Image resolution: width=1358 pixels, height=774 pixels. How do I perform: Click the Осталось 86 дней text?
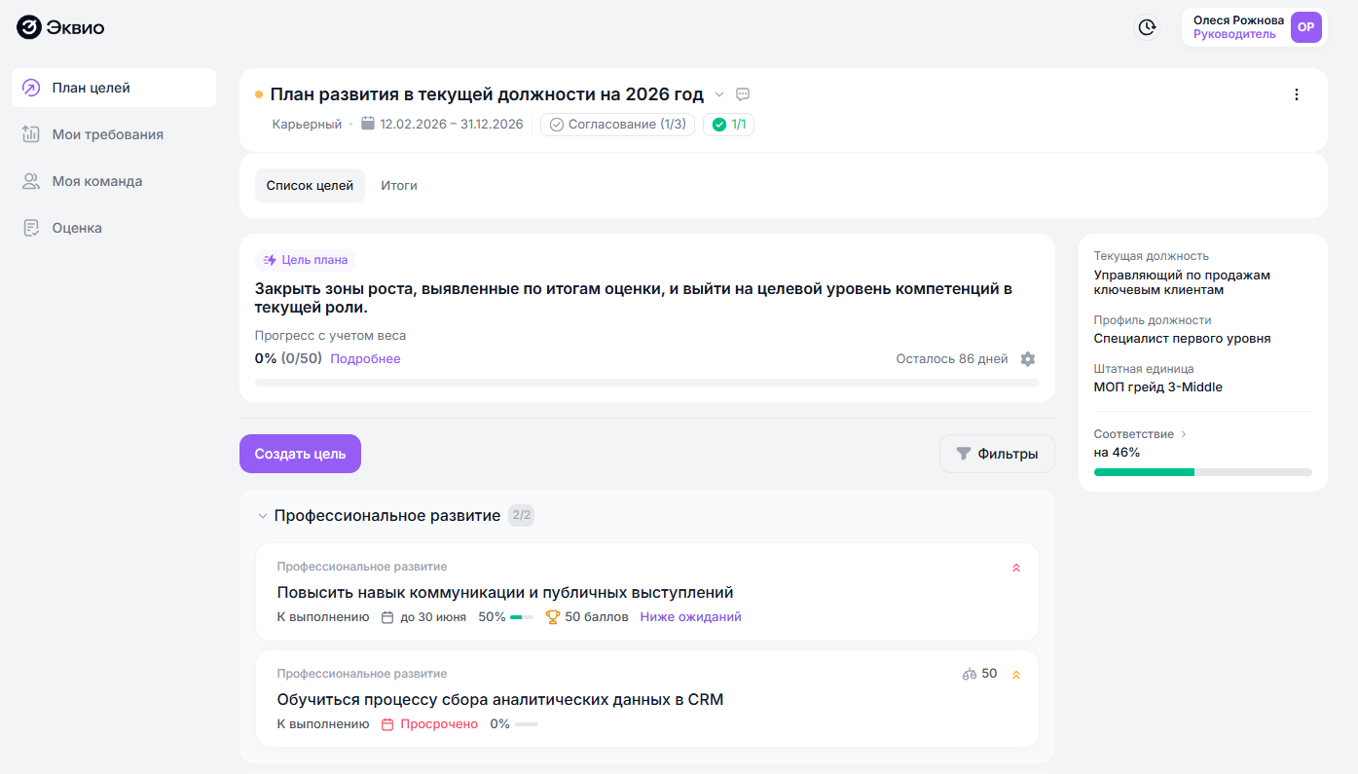[952, 359]
